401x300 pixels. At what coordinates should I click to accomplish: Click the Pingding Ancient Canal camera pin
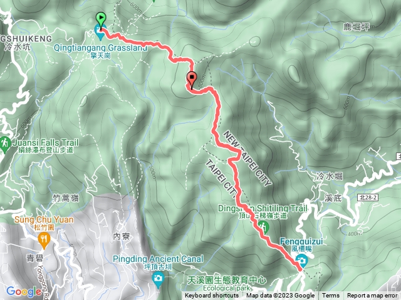158,280
